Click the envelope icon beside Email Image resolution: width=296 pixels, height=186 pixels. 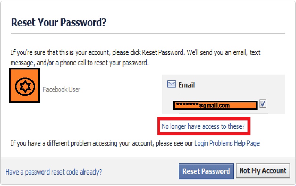pos(171,85)
